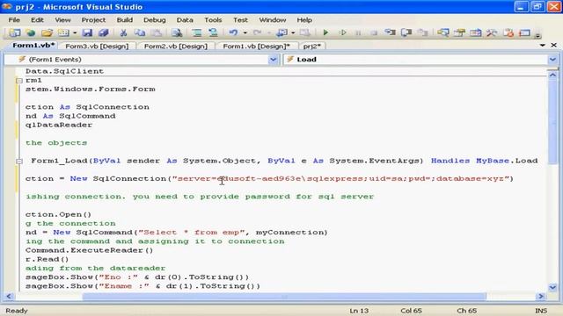The width and height of the screenshot is (563, 316).
Task: Open the Navigate Backward dropdown arrow
Action: point(293,33)
